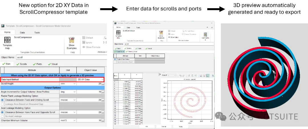The height and width of the screenshot is (129, 308).
Task: Open Ports tab in left window
Action: coord(37,64)
